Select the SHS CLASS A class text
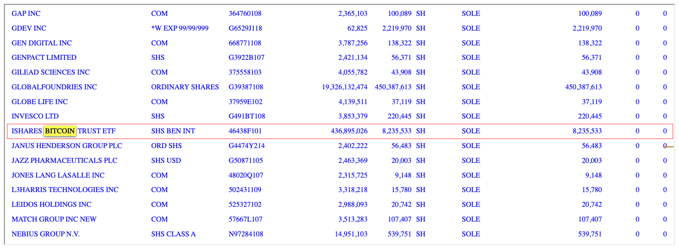The height and width of the screenshot is (249, 679). click(173, 234)
